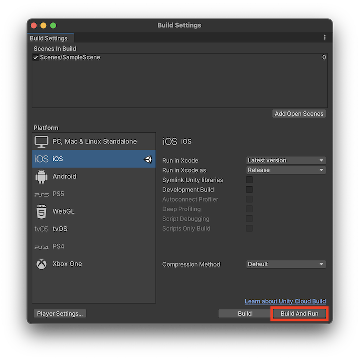Click the Scenes In Build heading
This screenshot has width=360, height=360.
[x=55, y=49]
